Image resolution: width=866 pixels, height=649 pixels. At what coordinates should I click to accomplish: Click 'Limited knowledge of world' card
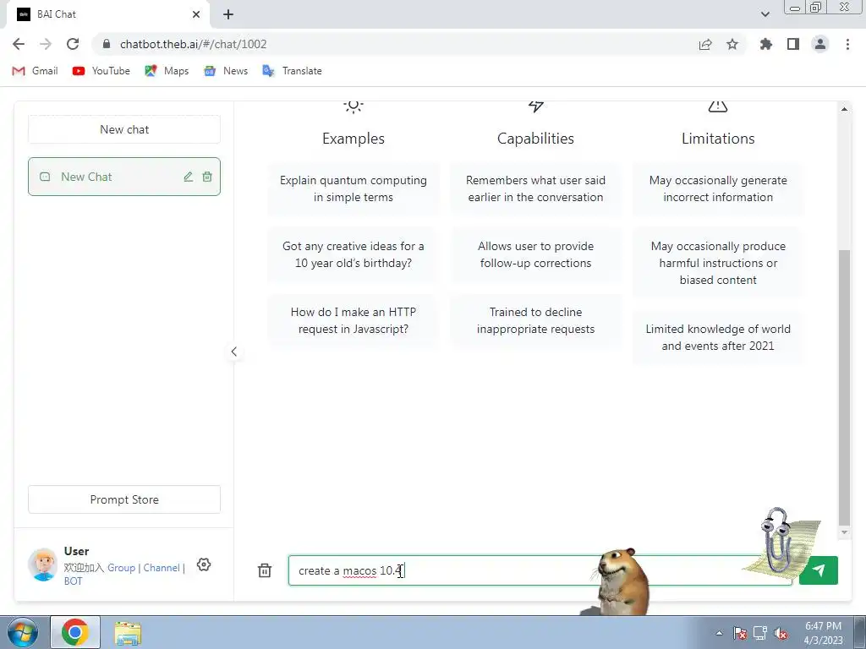point(718,337)
